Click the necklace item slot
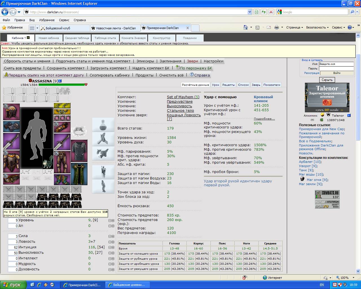The height and width of the screenshot is (289, 361). point(62,112)
